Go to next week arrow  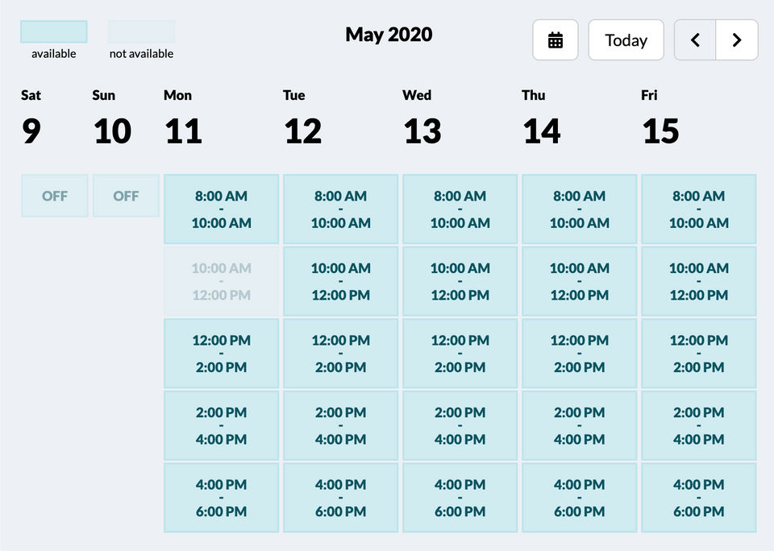(737, 40)
